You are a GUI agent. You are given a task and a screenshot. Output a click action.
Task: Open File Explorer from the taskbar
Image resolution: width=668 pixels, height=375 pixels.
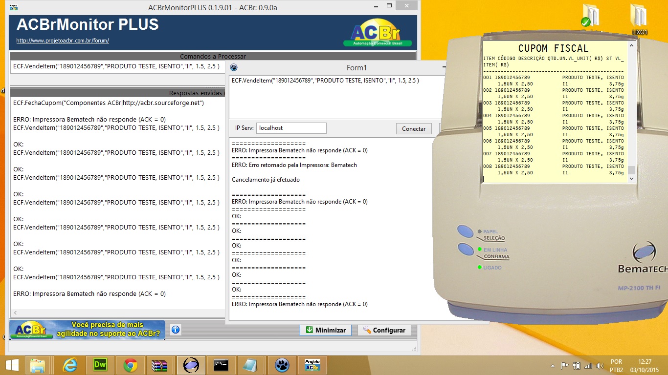(x=38, y=365)
